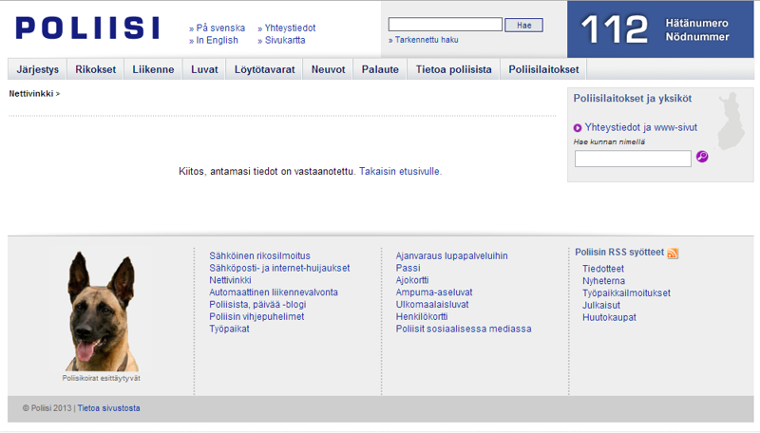Focus the top site search field
Screen dimensions: 760x433
tap(445, 25)
